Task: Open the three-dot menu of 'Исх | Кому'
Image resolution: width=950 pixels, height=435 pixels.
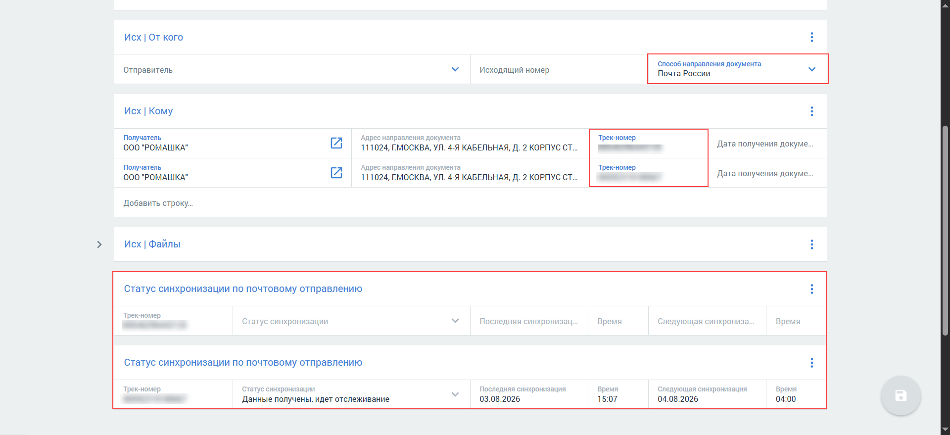Action: pyautogui.click(x=811, y=111)
